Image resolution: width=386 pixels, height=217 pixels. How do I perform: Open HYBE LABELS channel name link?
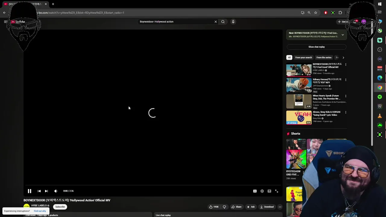(39, 206)
